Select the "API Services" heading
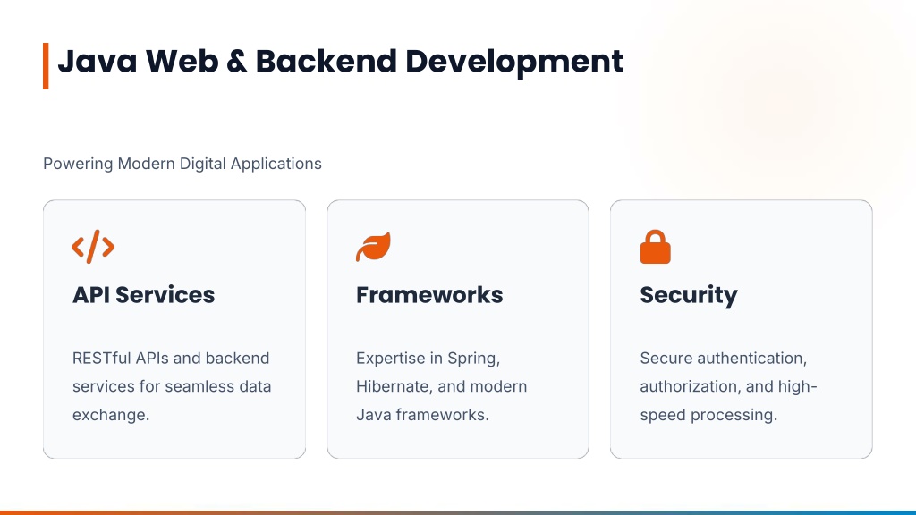916x515 pixels. pos(143,295)
